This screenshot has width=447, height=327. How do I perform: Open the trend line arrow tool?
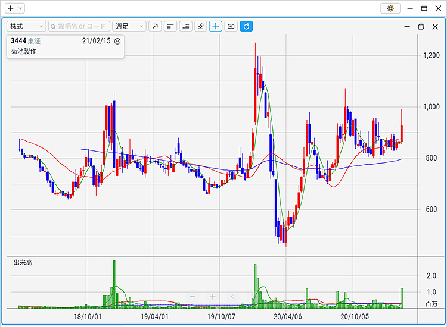[155, 26]
